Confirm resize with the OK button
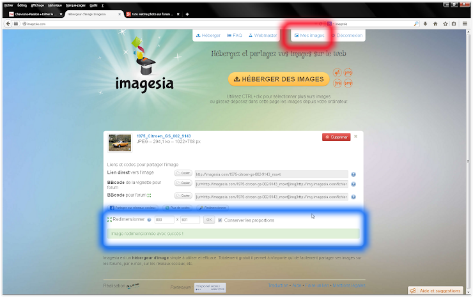This screenshot has width=473, height=297. pos(209,220)
